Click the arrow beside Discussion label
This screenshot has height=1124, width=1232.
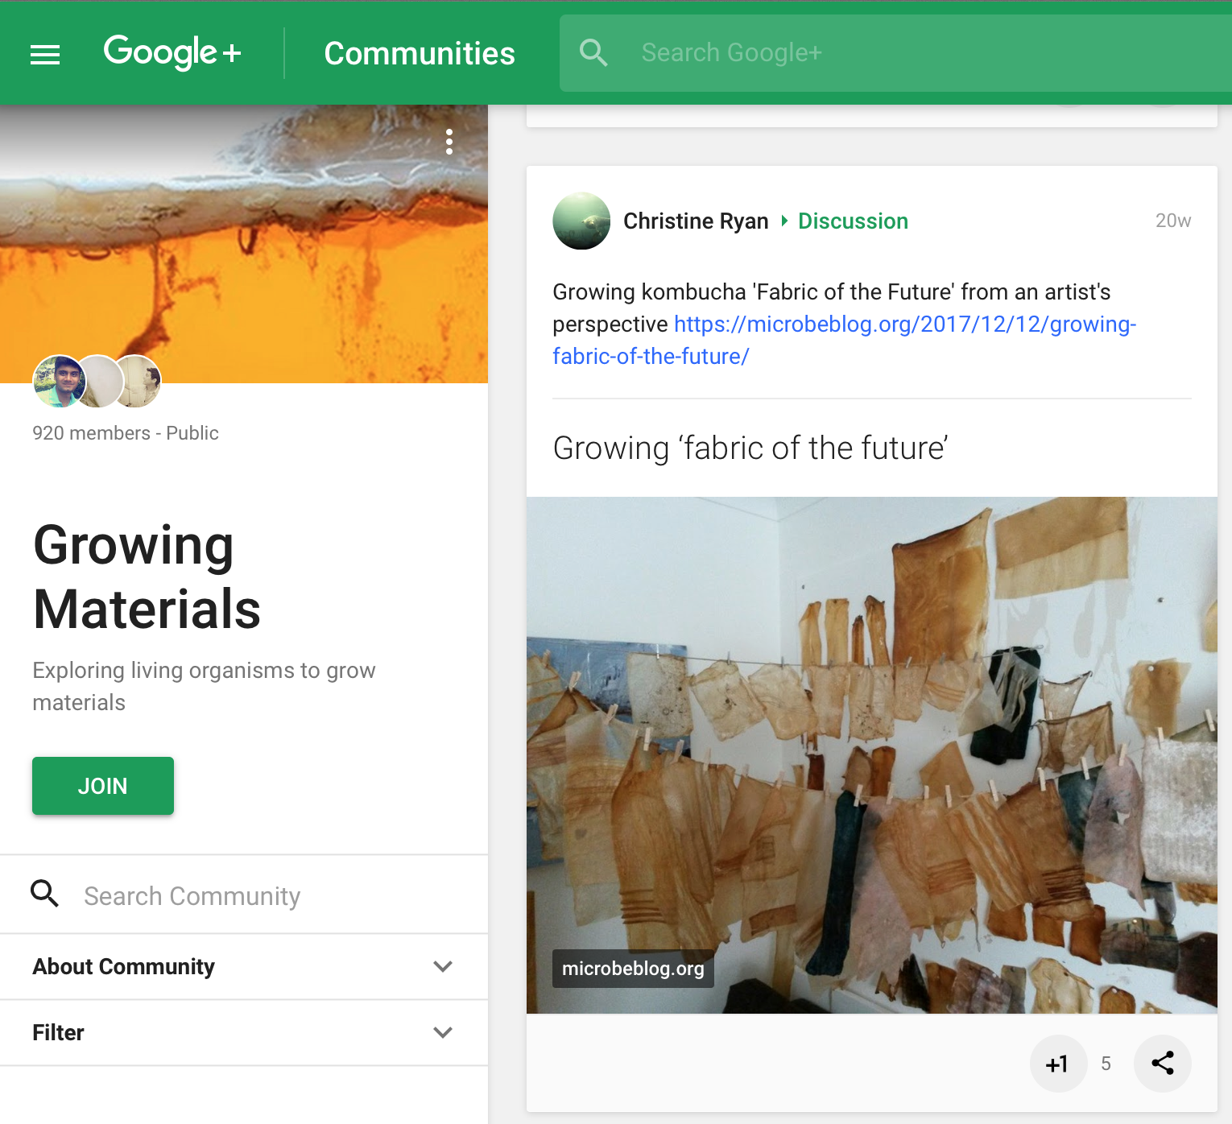pos(784,221)
